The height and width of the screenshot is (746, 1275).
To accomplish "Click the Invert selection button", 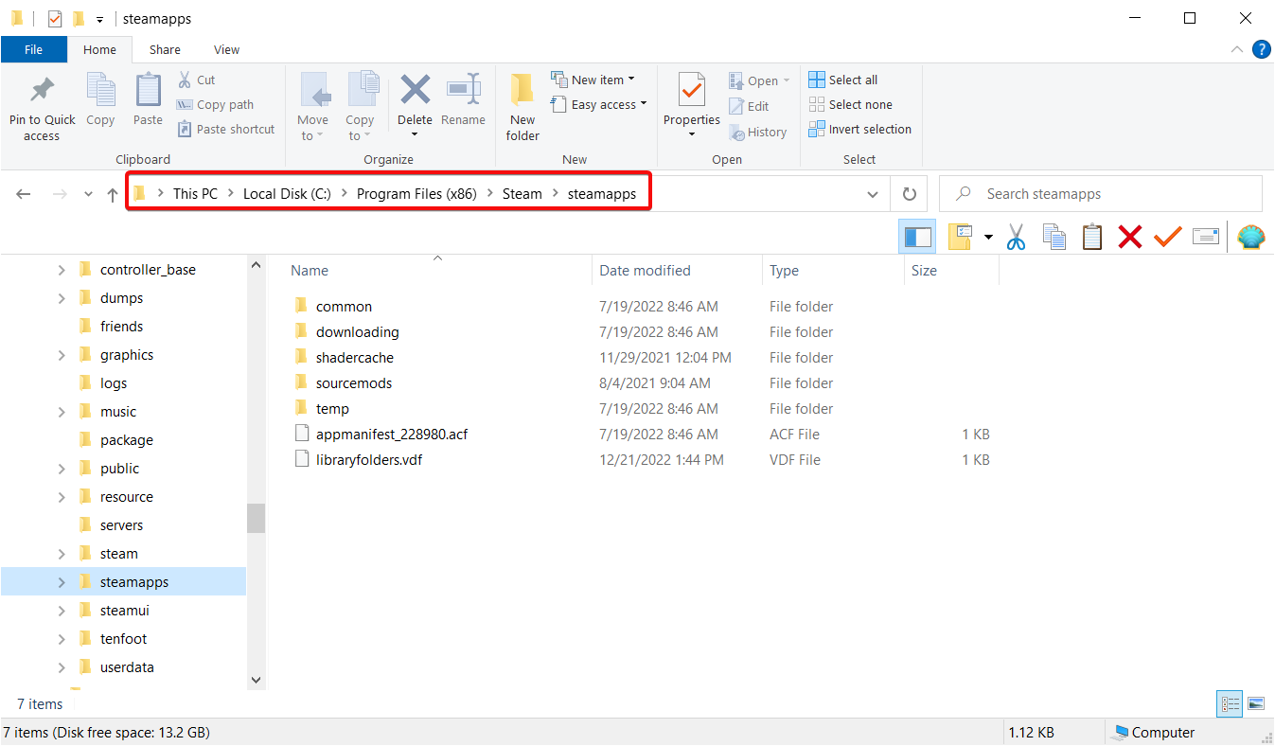I will [x=859, y=129].
